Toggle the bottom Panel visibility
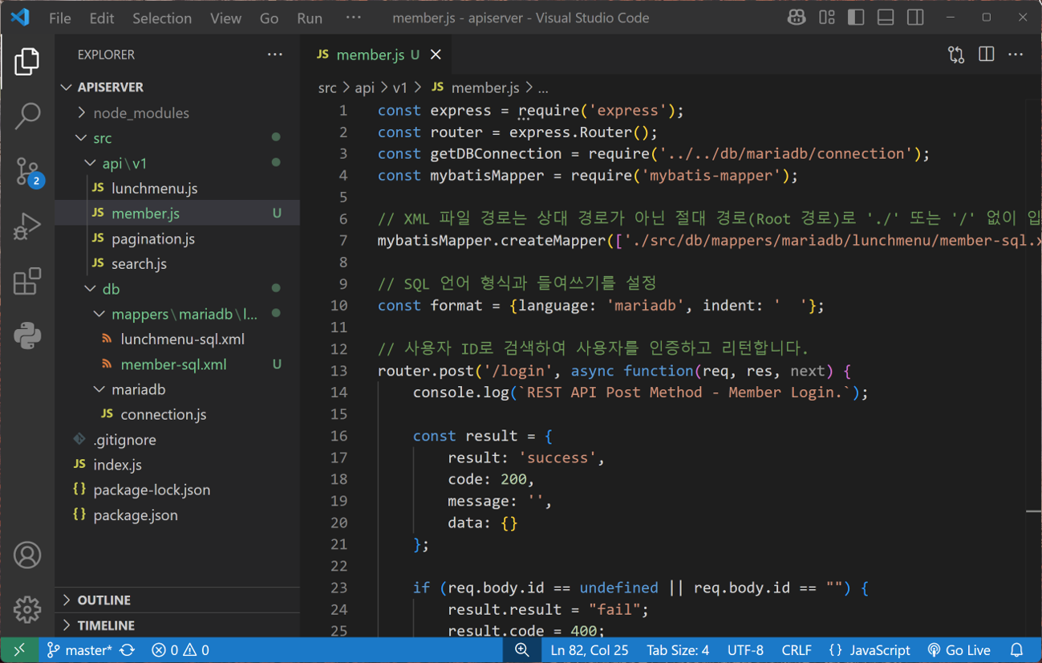The image size is (1042, 663). [886, 17]
